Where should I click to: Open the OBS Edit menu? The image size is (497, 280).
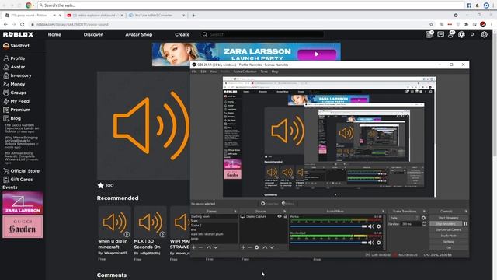tap(203, 72)
